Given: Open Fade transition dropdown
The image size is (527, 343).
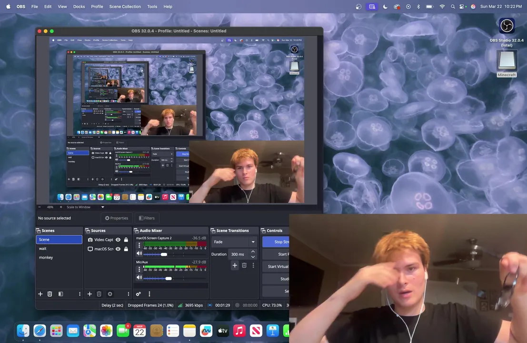Looking at the screenshot, I should tap(234, 242).
